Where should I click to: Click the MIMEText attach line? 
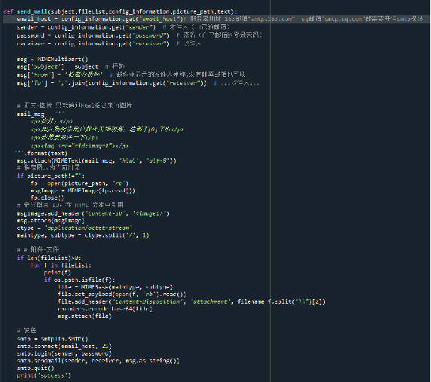(x=96, y=160)
